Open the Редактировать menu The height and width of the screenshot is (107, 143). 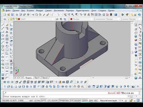[83, 10]
